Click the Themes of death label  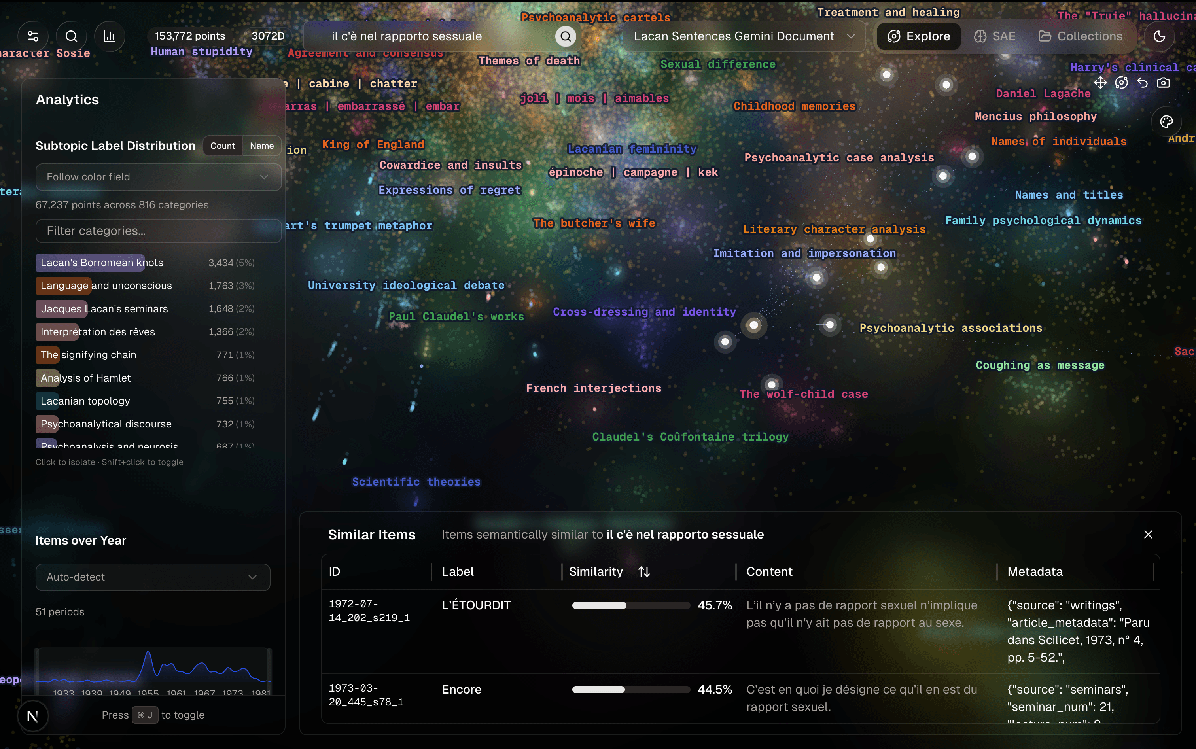click(x=529, y=61)
